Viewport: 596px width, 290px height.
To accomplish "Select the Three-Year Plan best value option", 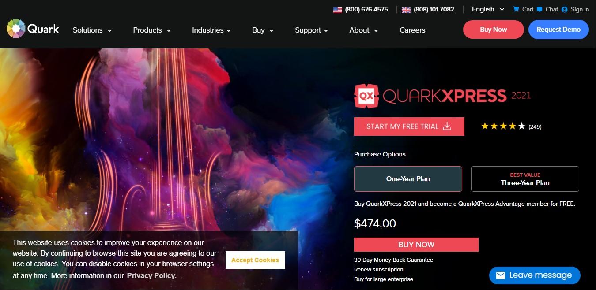I will (525, 179).
